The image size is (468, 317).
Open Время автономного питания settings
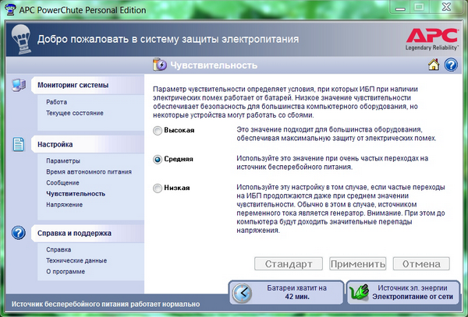point(89,171)
